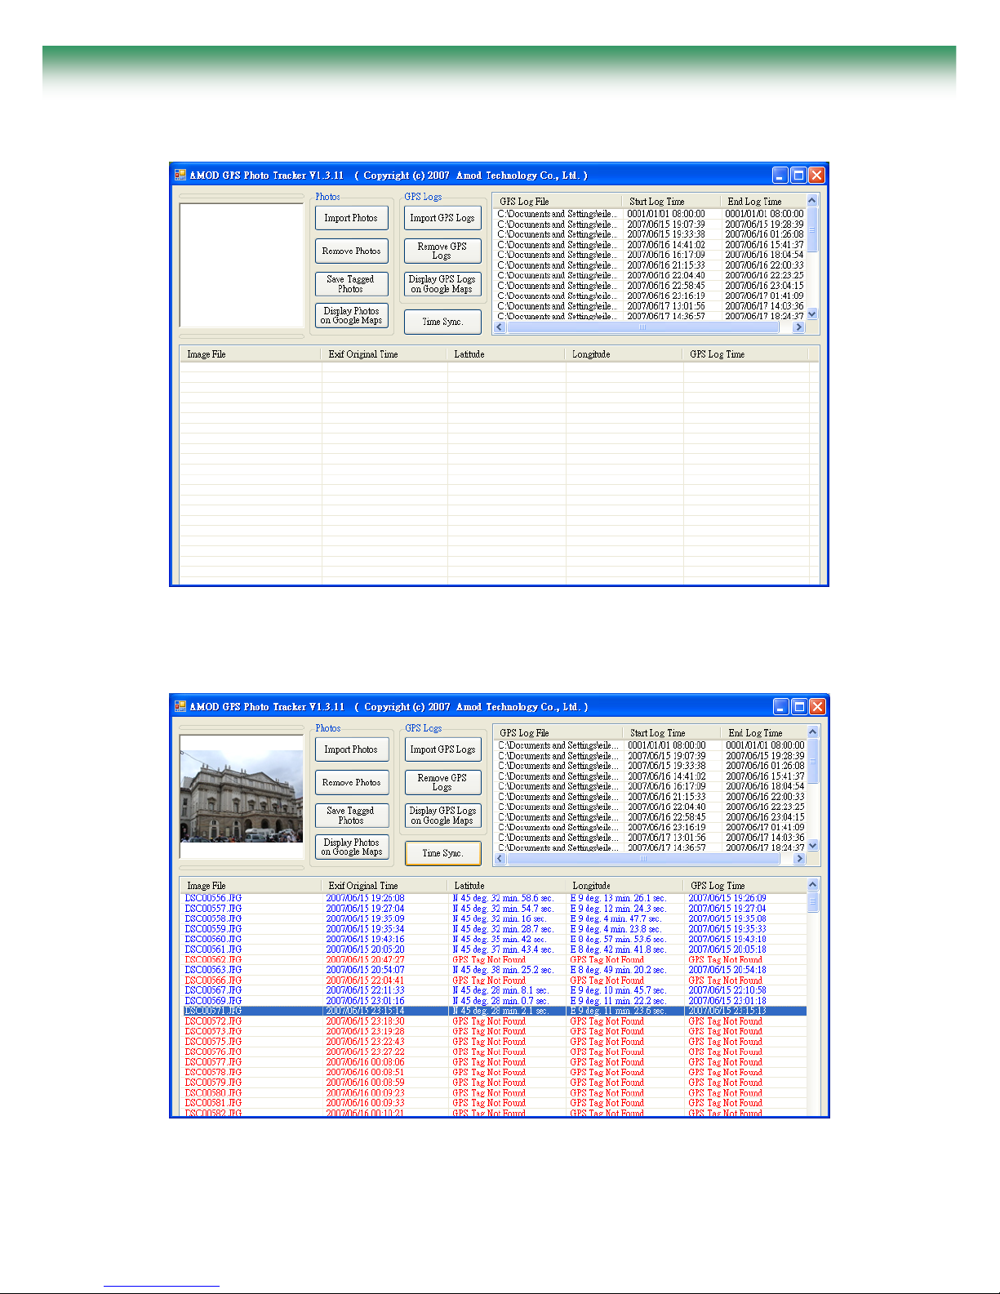
Task: Select the red DSC00566.JPG row
Action: pyautogui.click(x=494, y=981)
